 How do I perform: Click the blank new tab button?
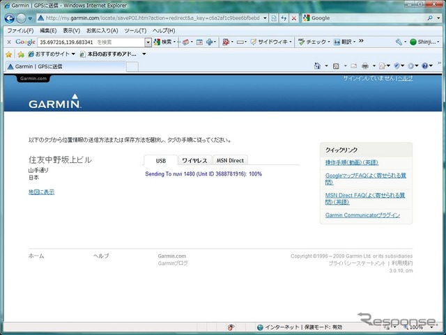pos(132,67)
